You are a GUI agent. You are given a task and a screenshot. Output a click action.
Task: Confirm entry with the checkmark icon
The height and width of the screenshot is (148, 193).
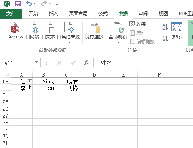click(x=73, y=63)
